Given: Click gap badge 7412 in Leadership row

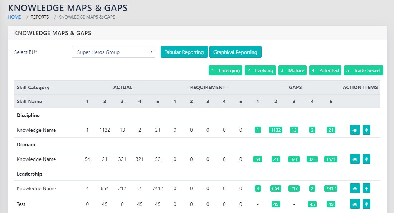Looking at the screenshot, I should pyautogui.click(x=331, y=189).
